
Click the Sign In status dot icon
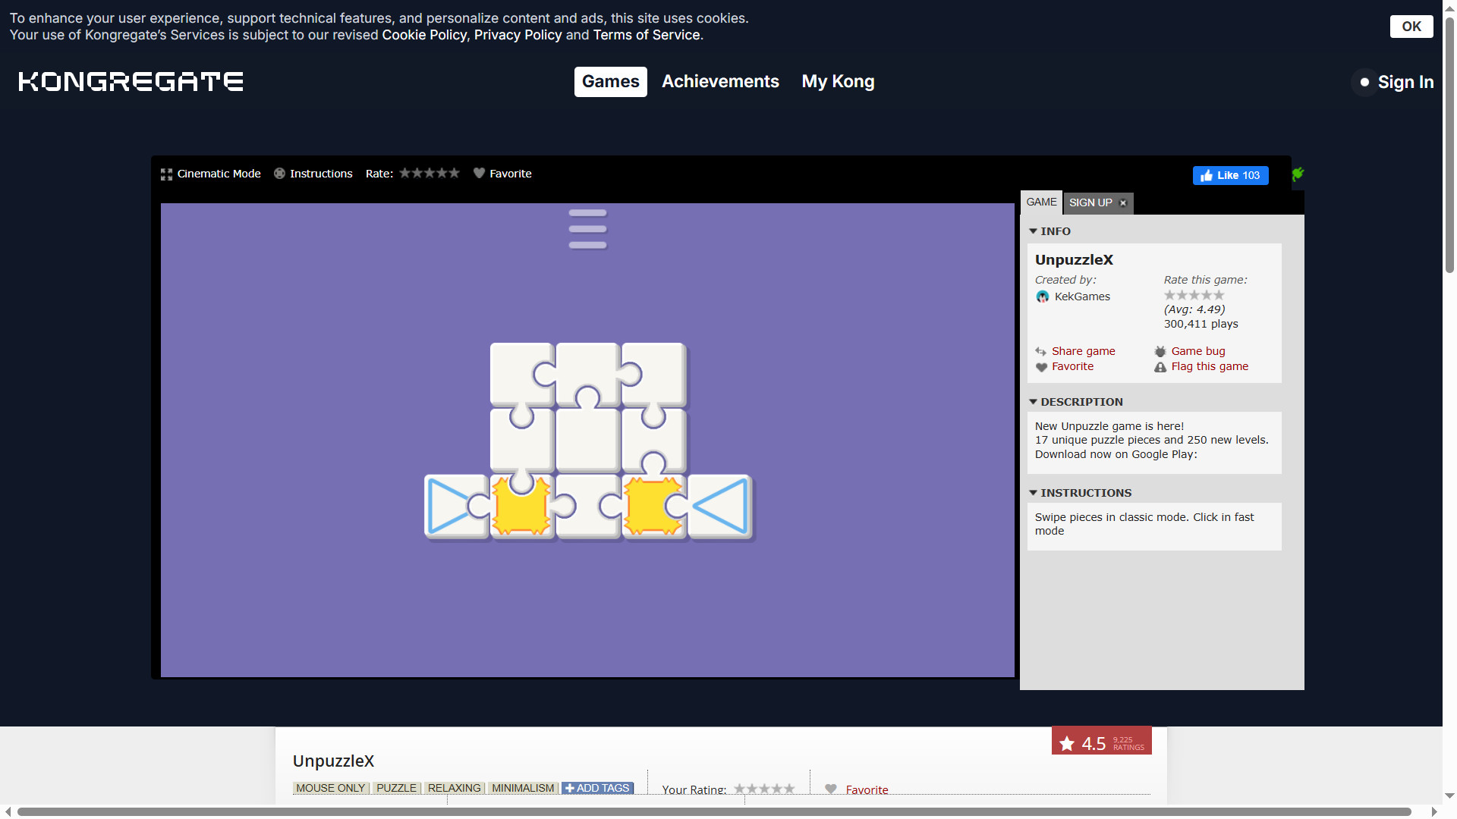coord(1364,82)
